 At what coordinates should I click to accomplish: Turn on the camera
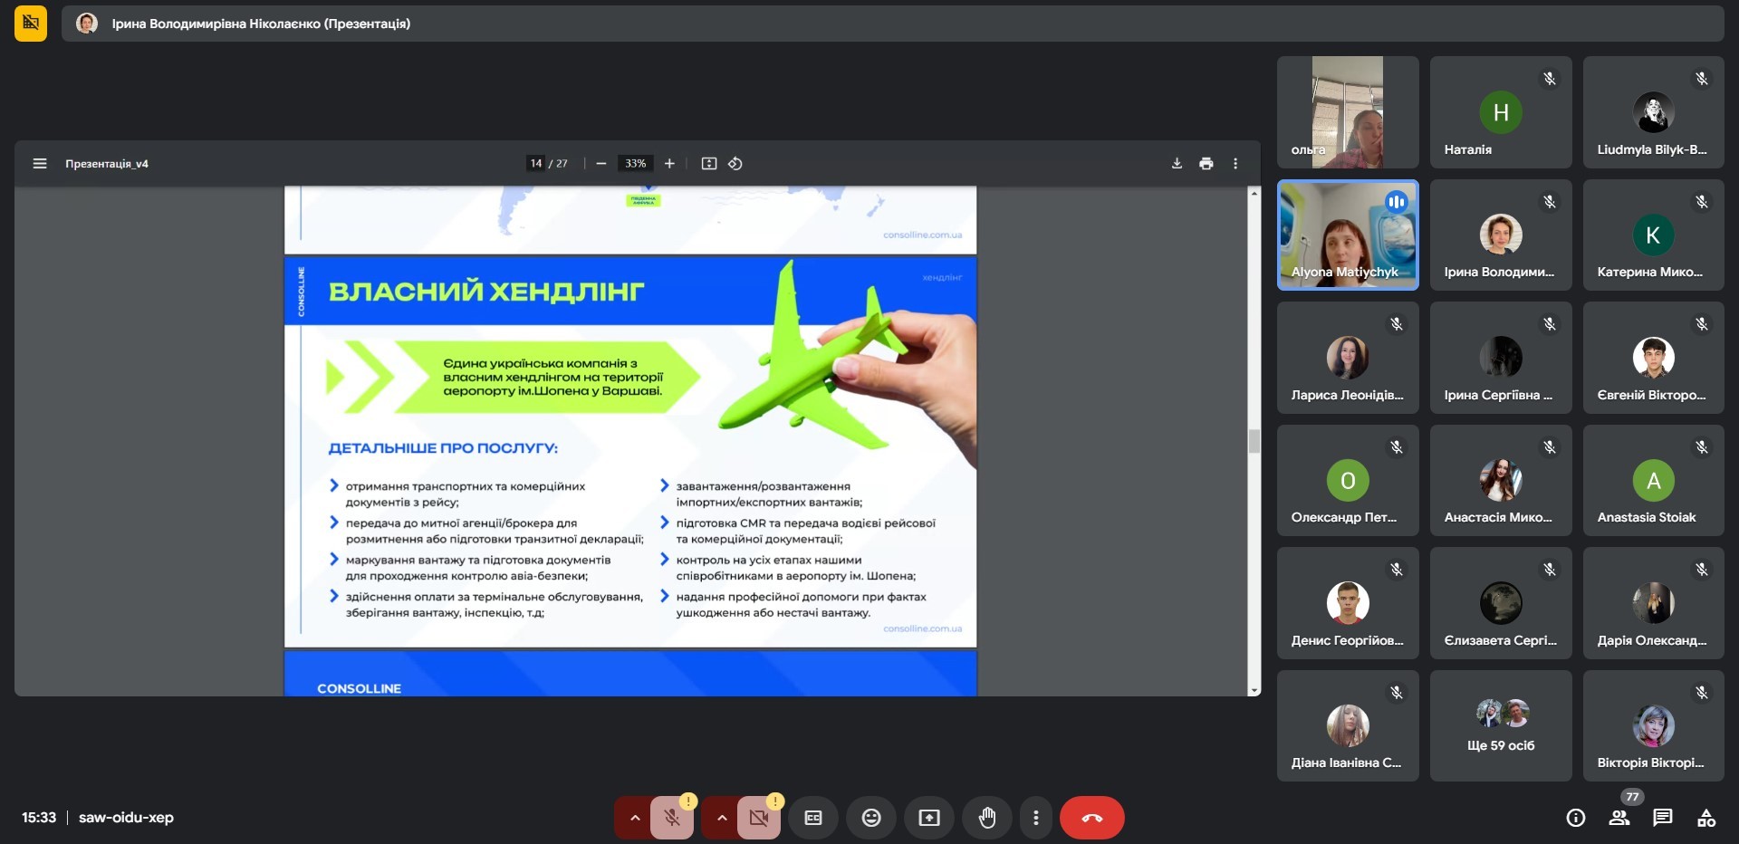[759, 818]
